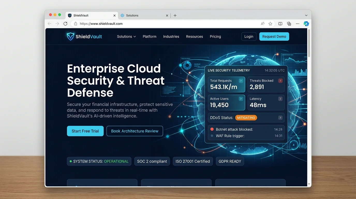The width and height of the screenshot is (356, 199).
Task: View site info via the lock icon
Action: tap(76, 24)
